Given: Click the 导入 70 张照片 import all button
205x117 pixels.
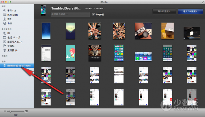Looking at the screenshot, I should (x=190, y=12).
